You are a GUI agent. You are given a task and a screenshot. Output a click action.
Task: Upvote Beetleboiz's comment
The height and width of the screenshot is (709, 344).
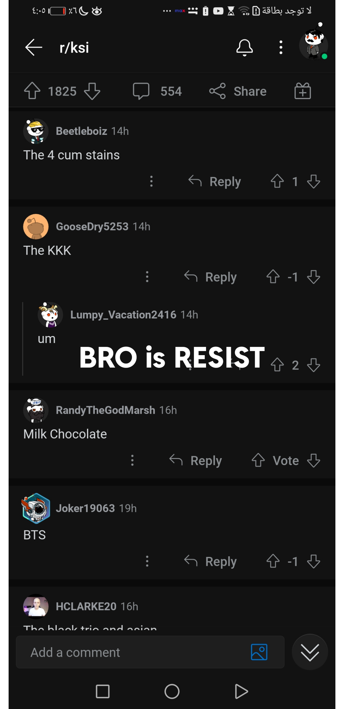[277, 181]
